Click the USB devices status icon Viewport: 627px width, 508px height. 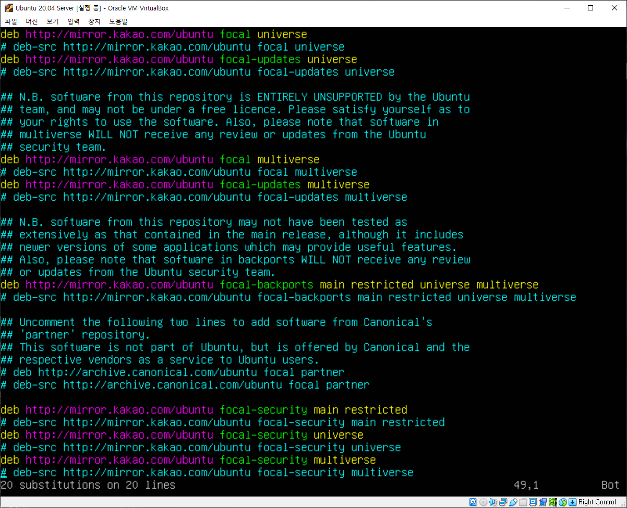pos(513,502)
